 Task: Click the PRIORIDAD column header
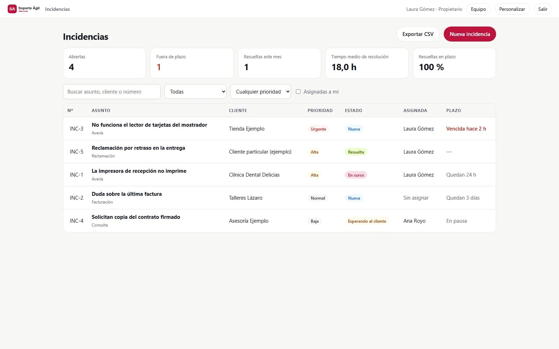pyautogui.click(x=320, y=111)
